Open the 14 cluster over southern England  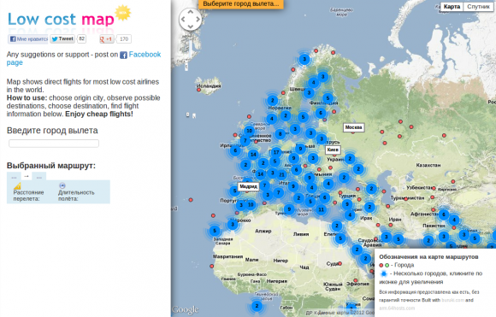pos(253,155)
